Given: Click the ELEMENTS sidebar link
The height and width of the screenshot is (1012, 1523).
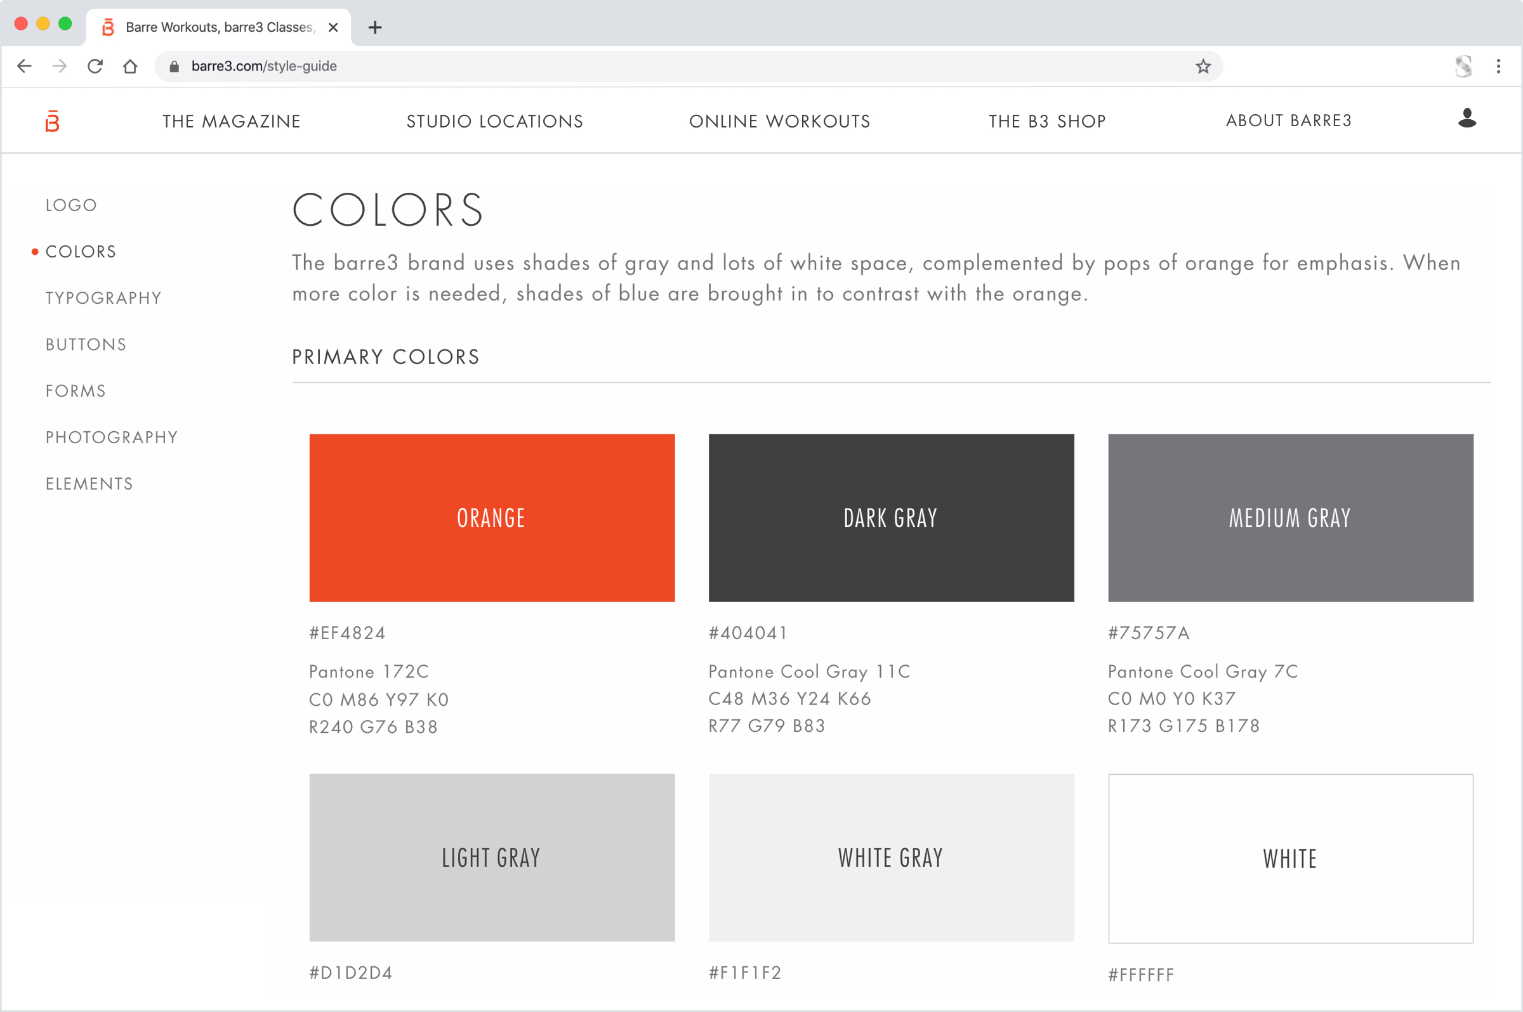Looking at the screenshot, I should click(89, 483).
